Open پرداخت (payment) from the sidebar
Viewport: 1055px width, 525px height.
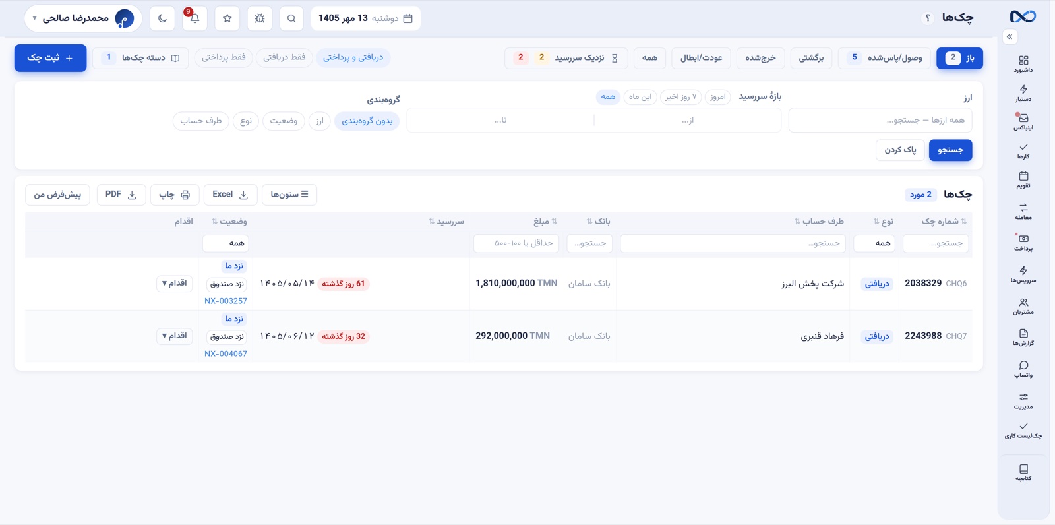[x=1023, y=243]
